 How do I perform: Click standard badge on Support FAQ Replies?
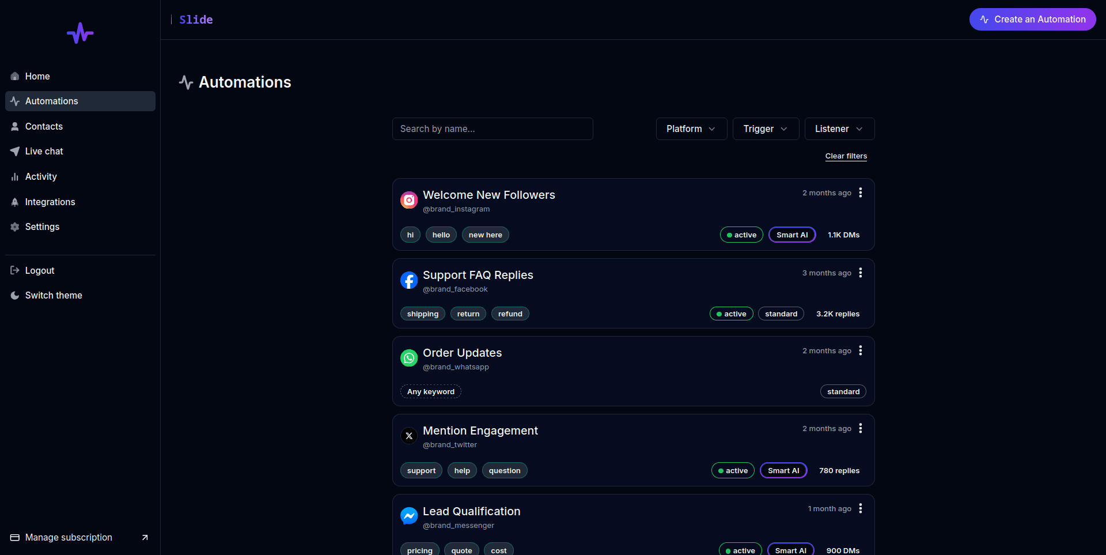tap(781, 314)
